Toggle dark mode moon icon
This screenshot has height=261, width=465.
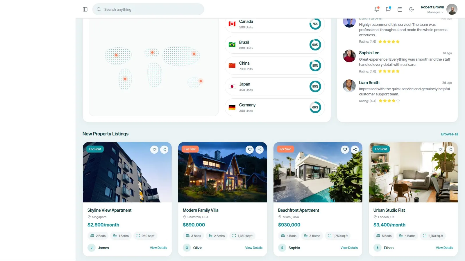pyautogui.click(x=412, y=9)
